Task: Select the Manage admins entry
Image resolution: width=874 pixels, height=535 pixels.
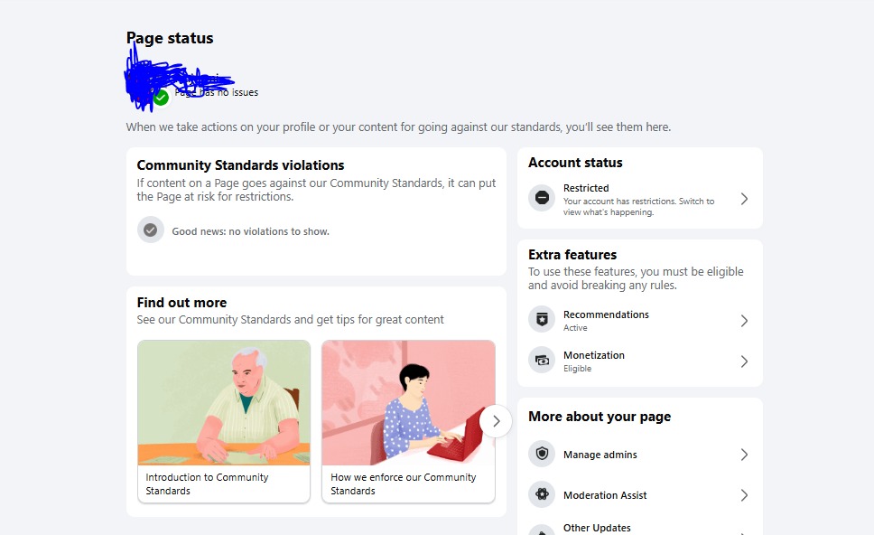Action: coord(640,454)
